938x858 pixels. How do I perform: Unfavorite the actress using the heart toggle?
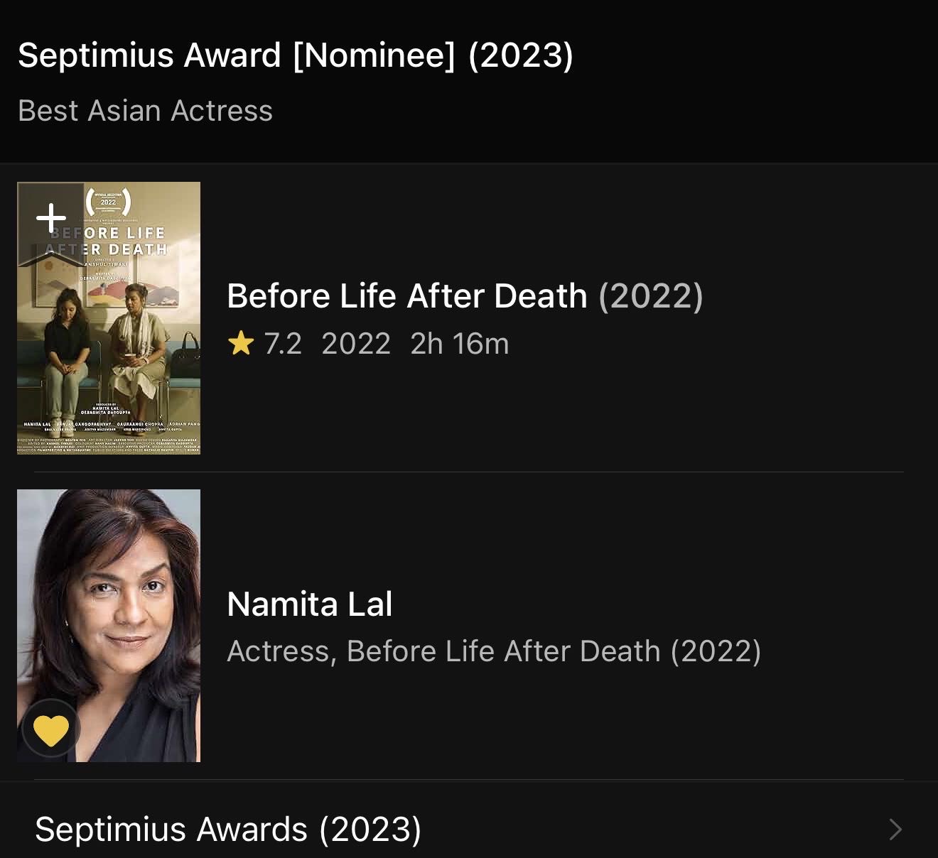pyautogui.click(x=51, y=727)
